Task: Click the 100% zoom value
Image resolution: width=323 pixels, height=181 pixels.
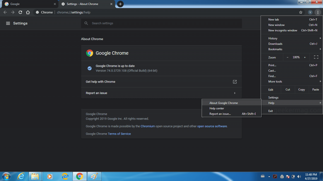Action: (x=296, y=57)
